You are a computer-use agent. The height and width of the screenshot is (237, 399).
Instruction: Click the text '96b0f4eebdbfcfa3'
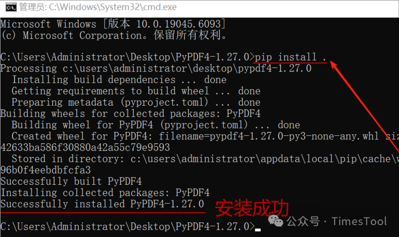click(x=45, y=170)
